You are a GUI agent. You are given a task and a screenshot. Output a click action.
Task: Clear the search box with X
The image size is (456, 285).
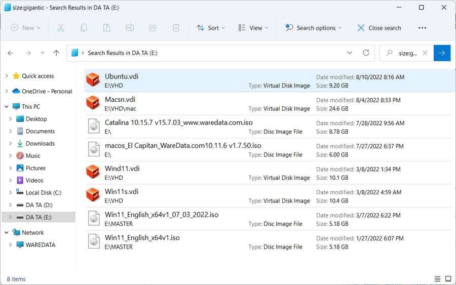(425, 53)
